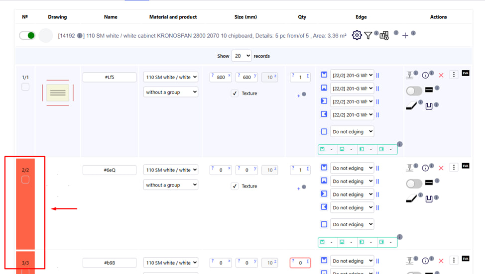The width and height of the screenshot is (485, 274).
Task: Click the bevel cut icon for #6eQ
Action: [411, 198]
